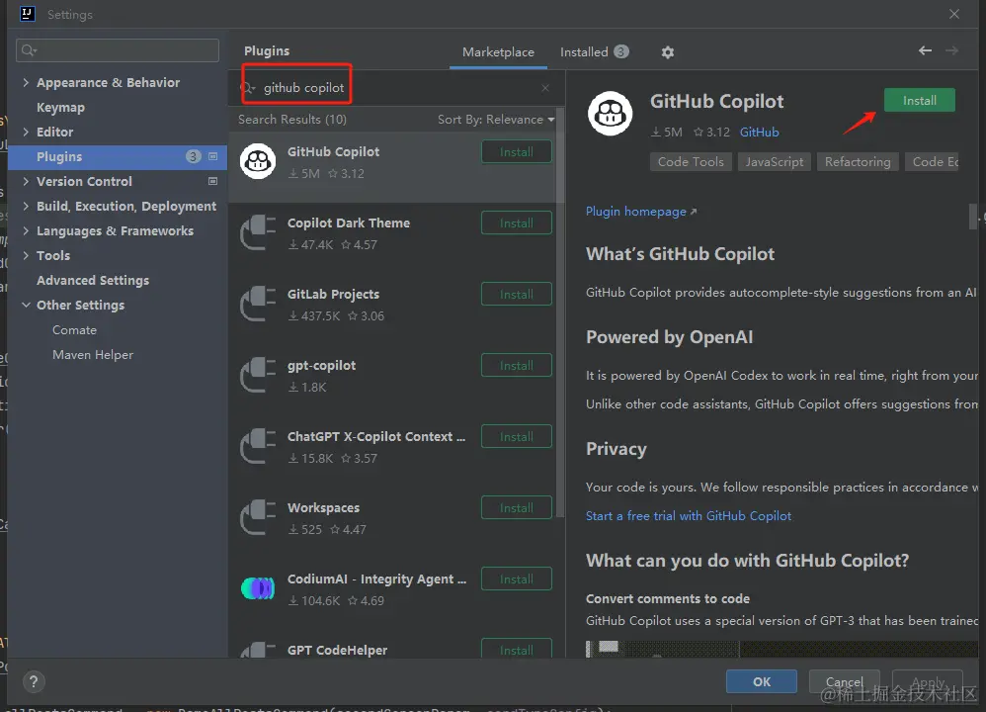The image size is (986, 712).
Task: Click the Copilot Dark Theme plugin icon
Action: pos(258,232)
